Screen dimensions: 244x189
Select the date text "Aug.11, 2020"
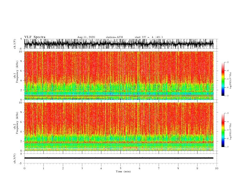pos(86,37)
